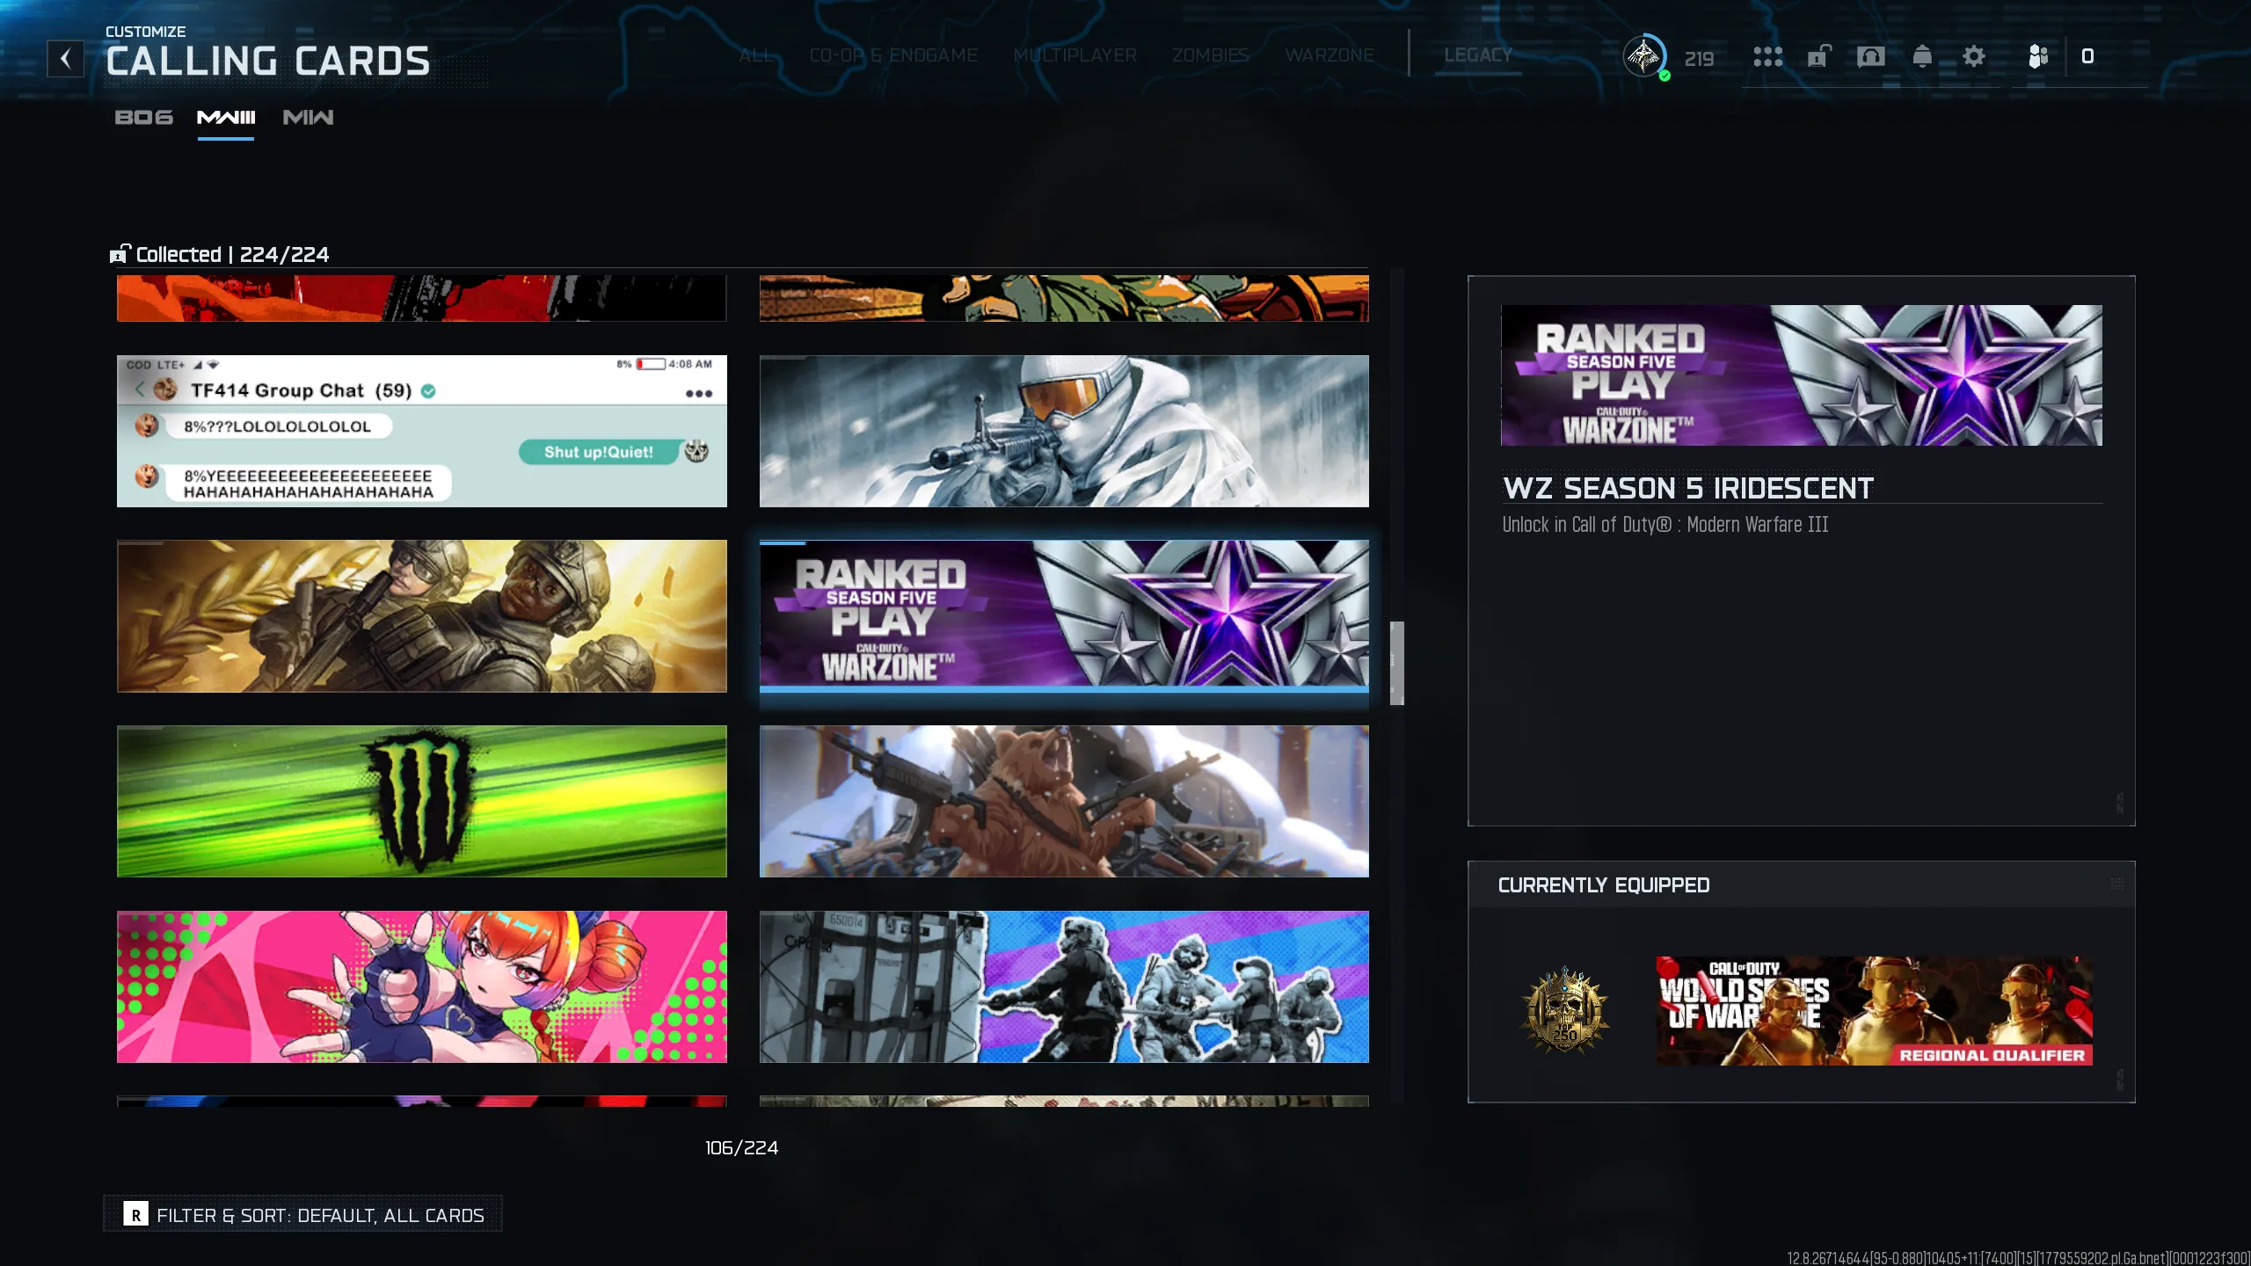The image size is (2251, 1266).
Task: Click the WZ SEASON 5 IRIDESCENT title
Action: 1688,488
